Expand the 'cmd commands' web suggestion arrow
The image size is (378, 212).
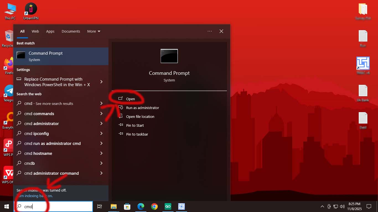pyautogui.click(x=101, y=113)
